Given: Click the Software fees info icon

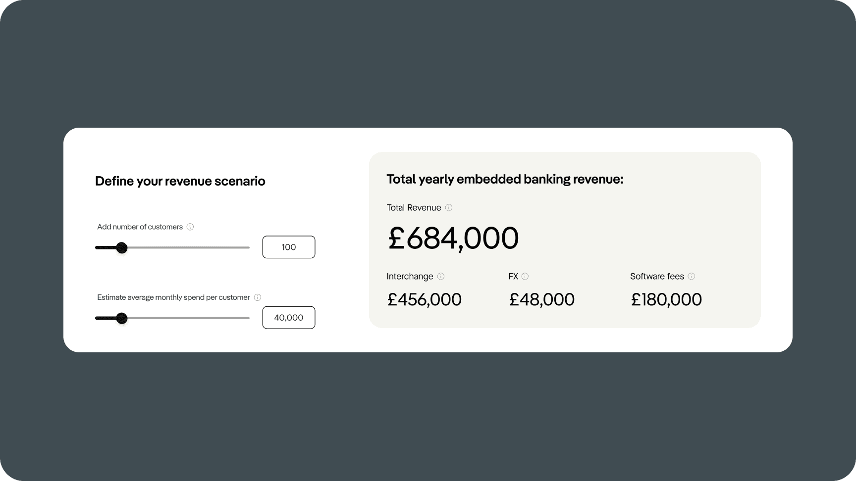Looking at the screenshot, I should pyautogui.click(x=692, y=277).
